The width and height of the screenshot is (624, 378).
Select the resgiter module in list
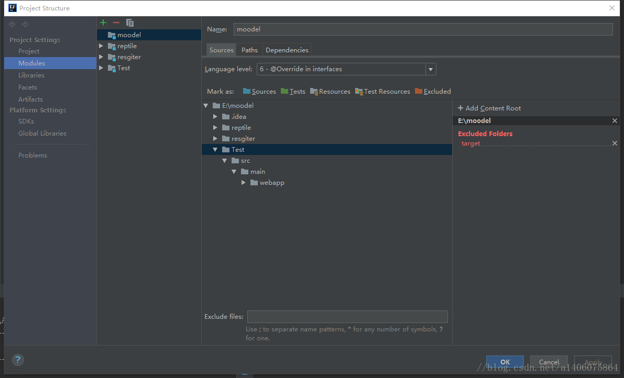[149, 57]
